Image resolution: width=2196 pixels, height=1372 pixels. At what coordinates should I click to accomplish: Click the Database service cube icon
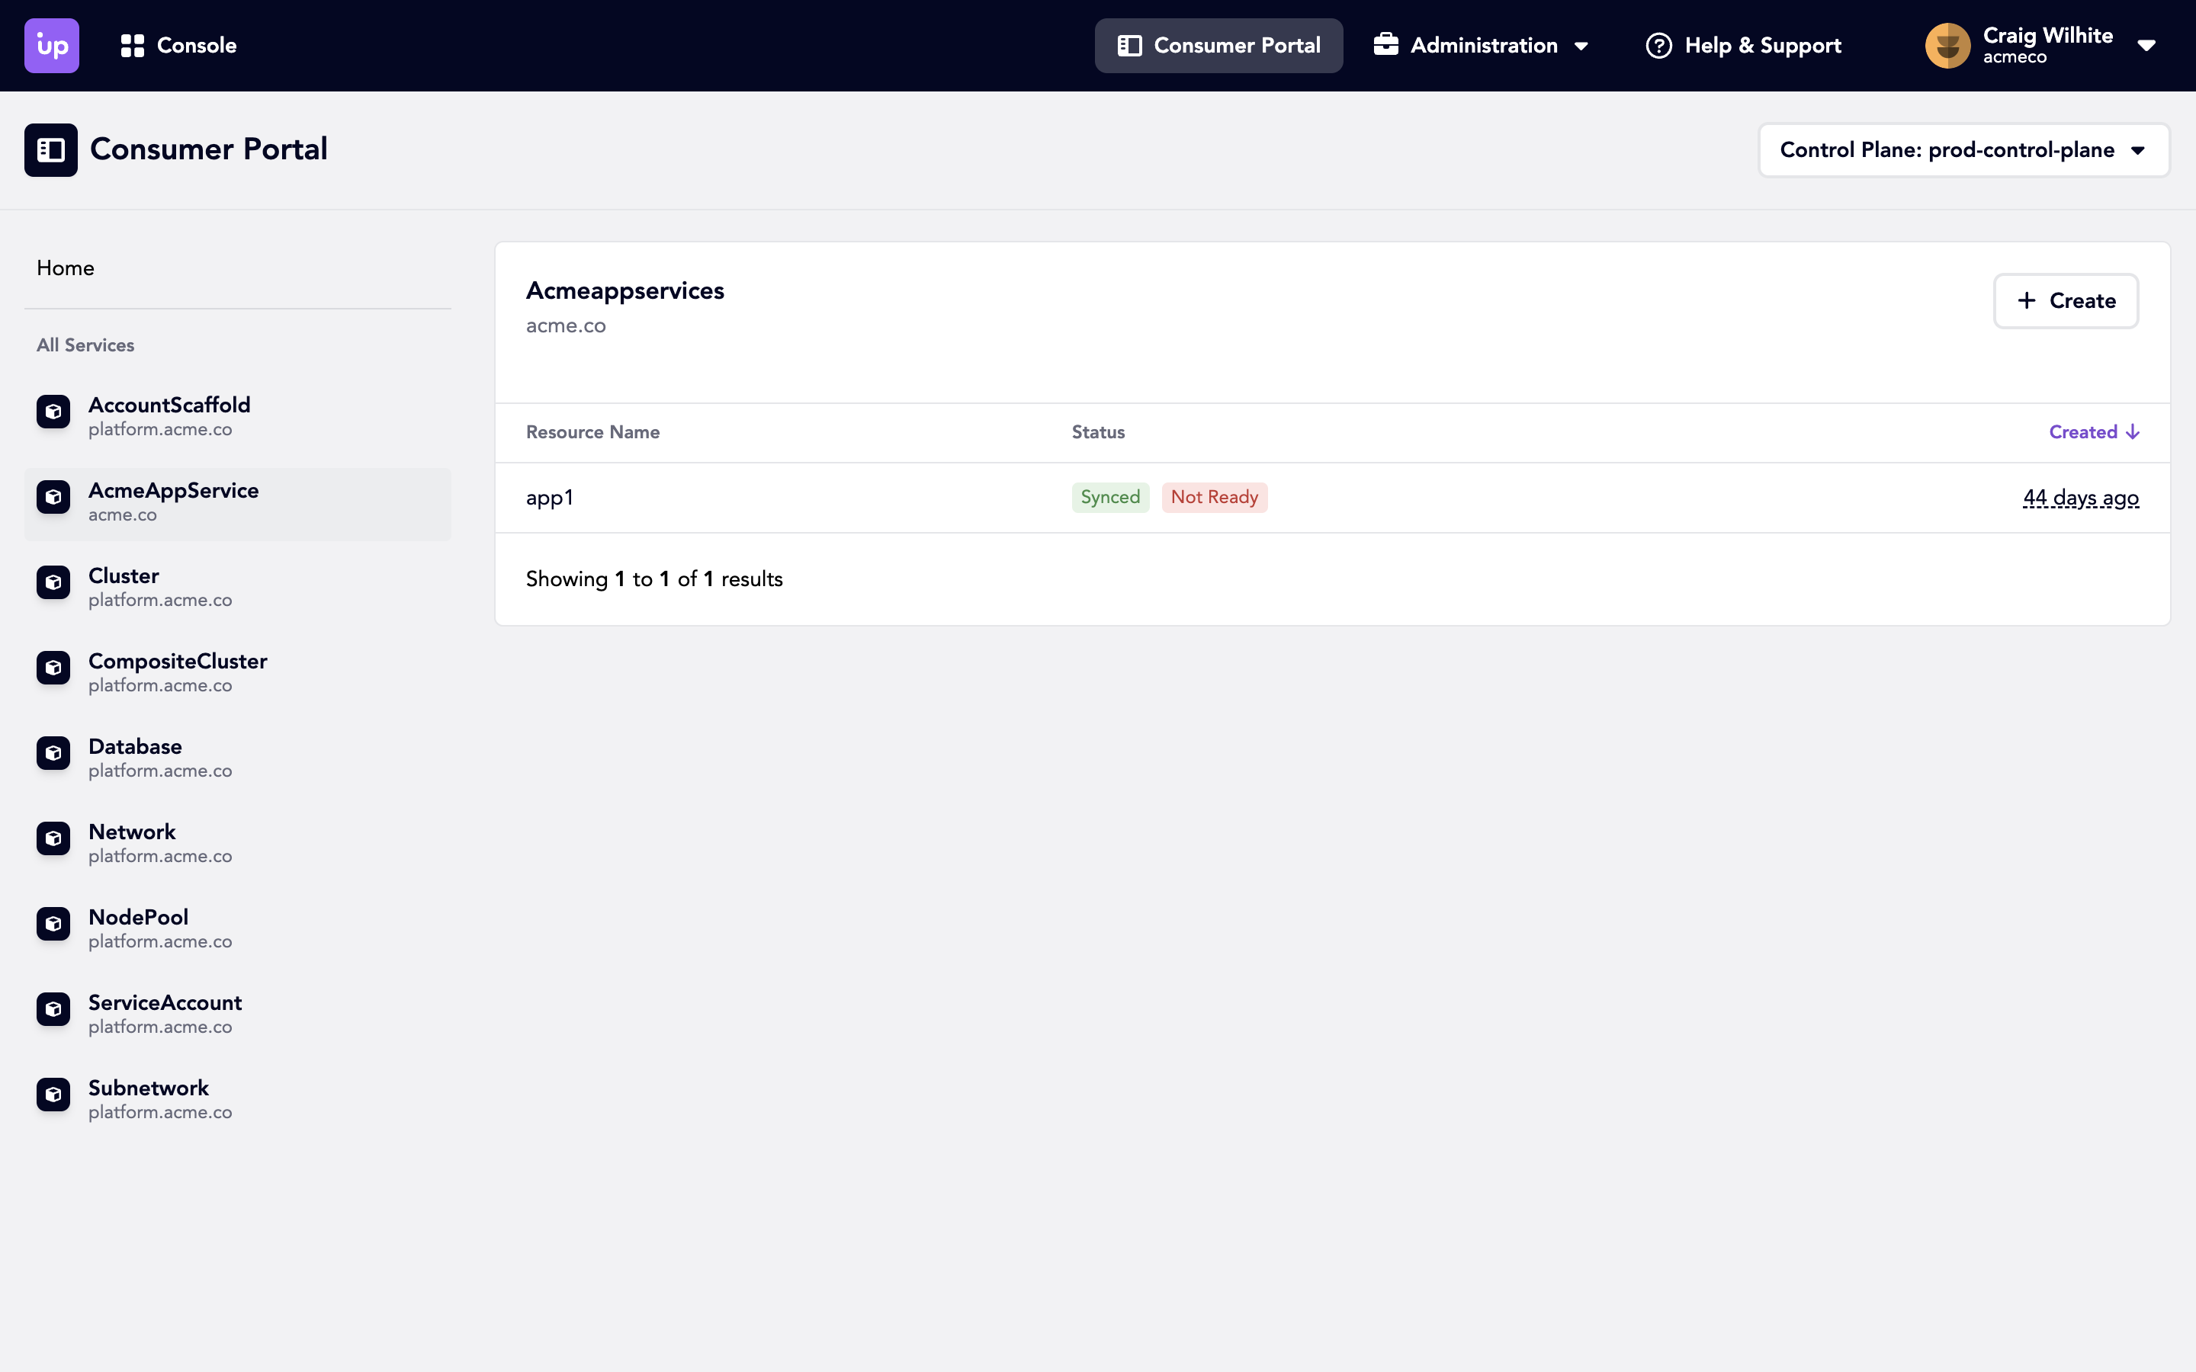pyautogui.click(x=53, y=753)
